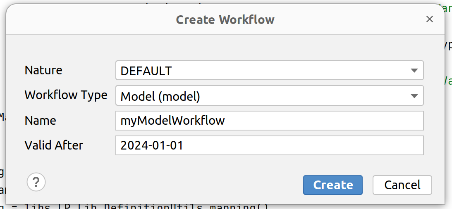
Task: Select the Model (model) value text
Action: (160, 96)
